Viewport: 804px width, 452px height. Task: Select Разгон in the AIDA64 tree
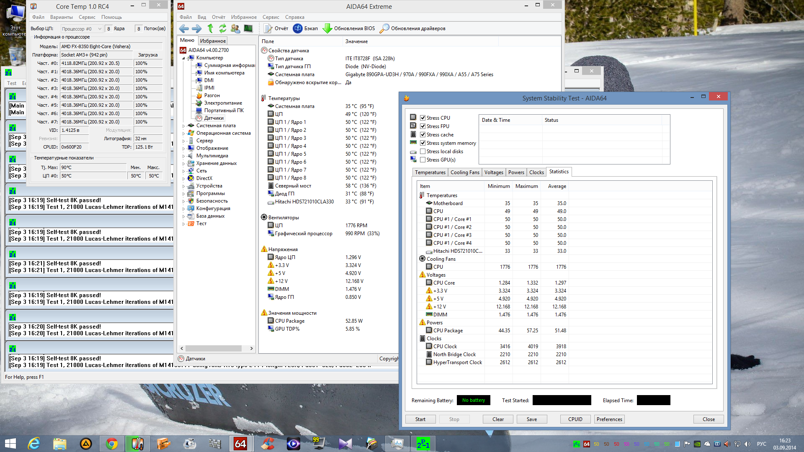pyautogui.click(x=211, y=95)
